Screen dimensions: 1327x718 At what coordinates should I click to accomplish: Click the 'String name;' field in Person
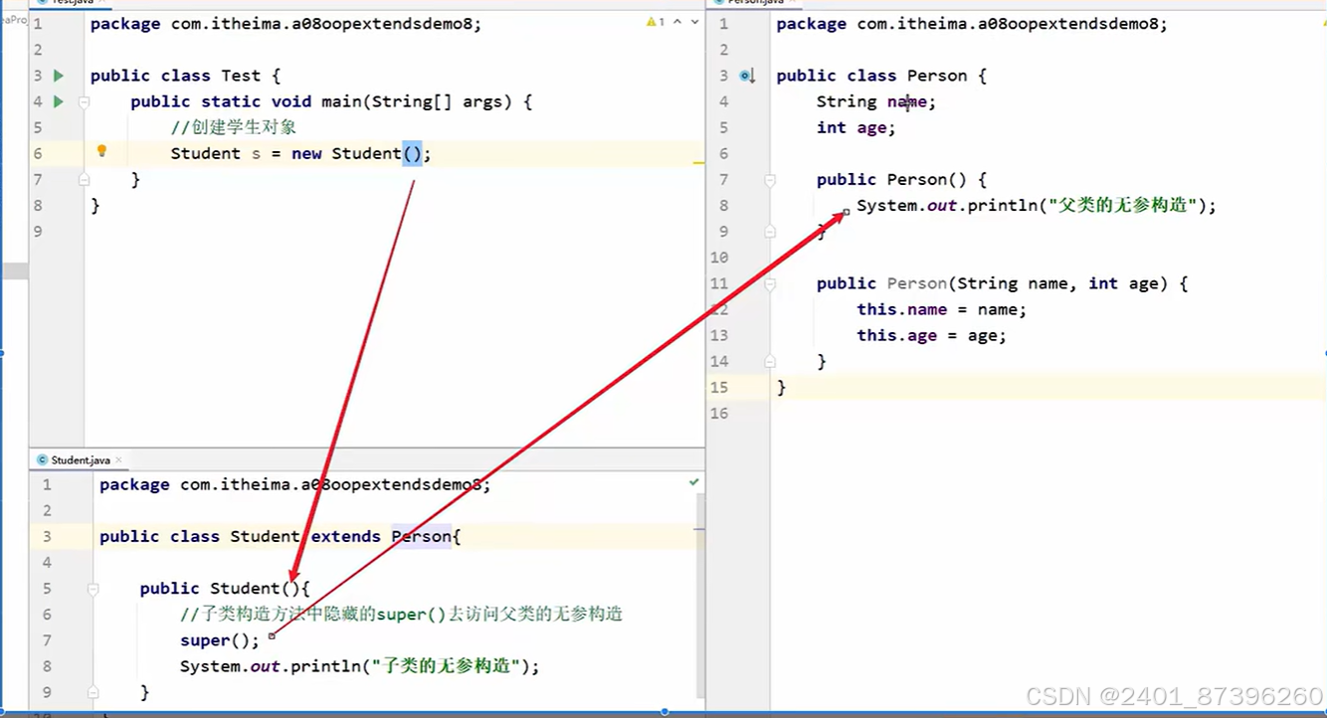876,101
